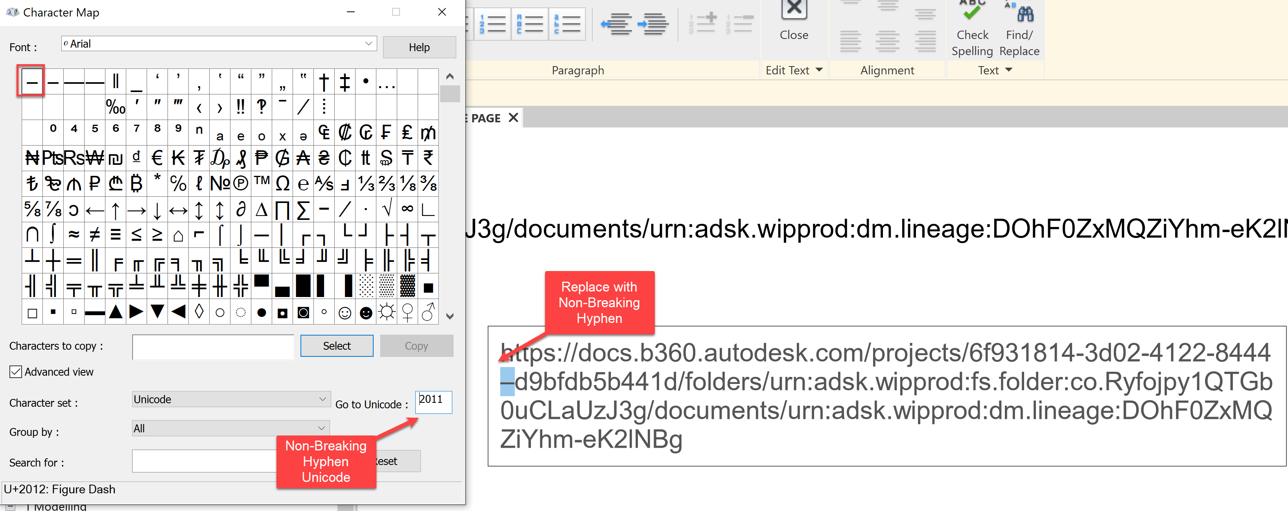
Task: Click the Select button in Character Map
Action: (x=337, y=345)
